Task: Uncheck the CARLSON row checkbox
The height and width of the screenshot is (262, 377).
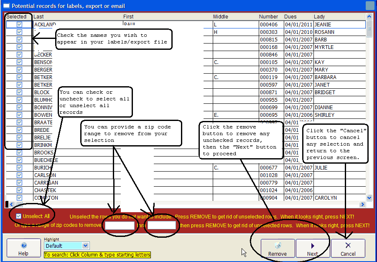Action: click(x=19, y=175)
